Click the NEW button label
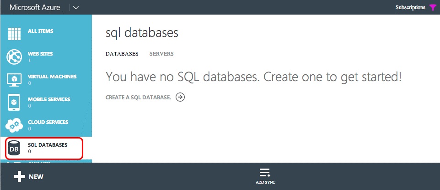Screen dimensions: 440x190 pyautogui.click(x=36, y=177)
